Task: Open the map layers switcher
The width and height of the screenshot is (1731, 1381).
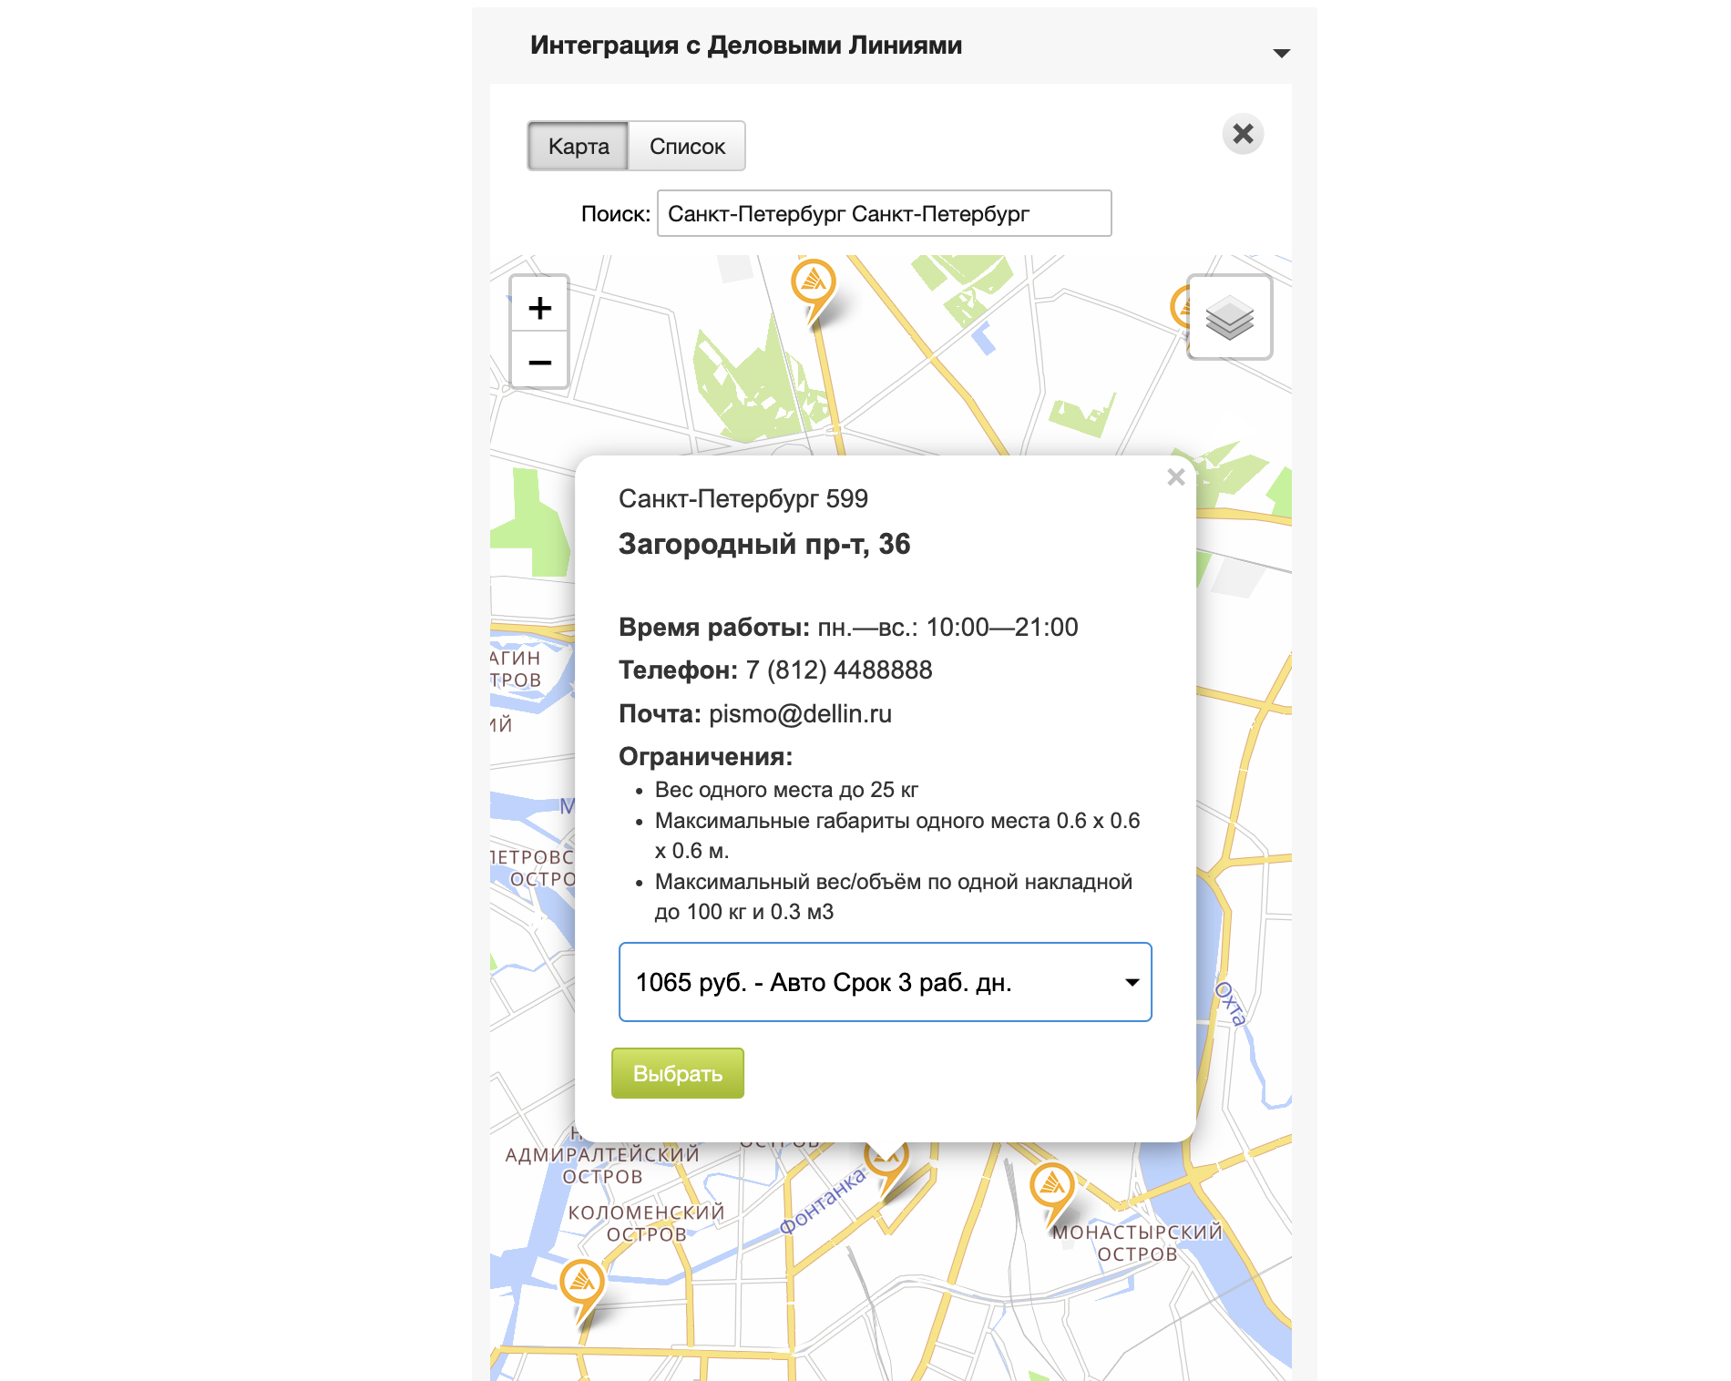Action: (x=1229, y=318)
